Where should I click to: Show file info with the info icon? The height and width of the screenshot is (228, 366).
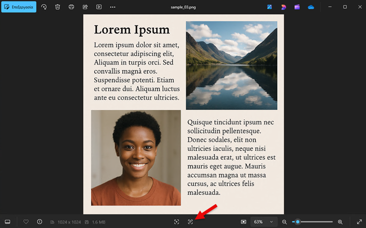[40, 222]
